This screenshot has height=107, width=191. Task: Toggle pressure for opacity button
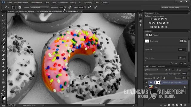70,7
